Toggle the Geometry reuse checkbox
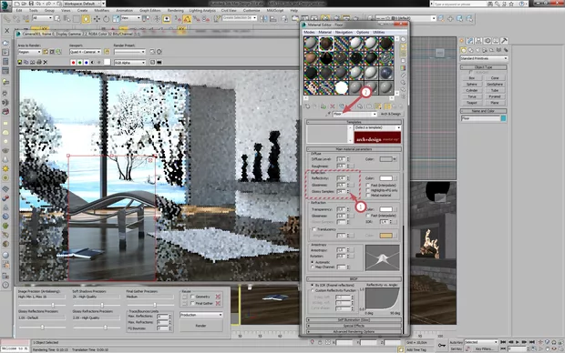The image size is (565, 353). (x=192, y=297)
